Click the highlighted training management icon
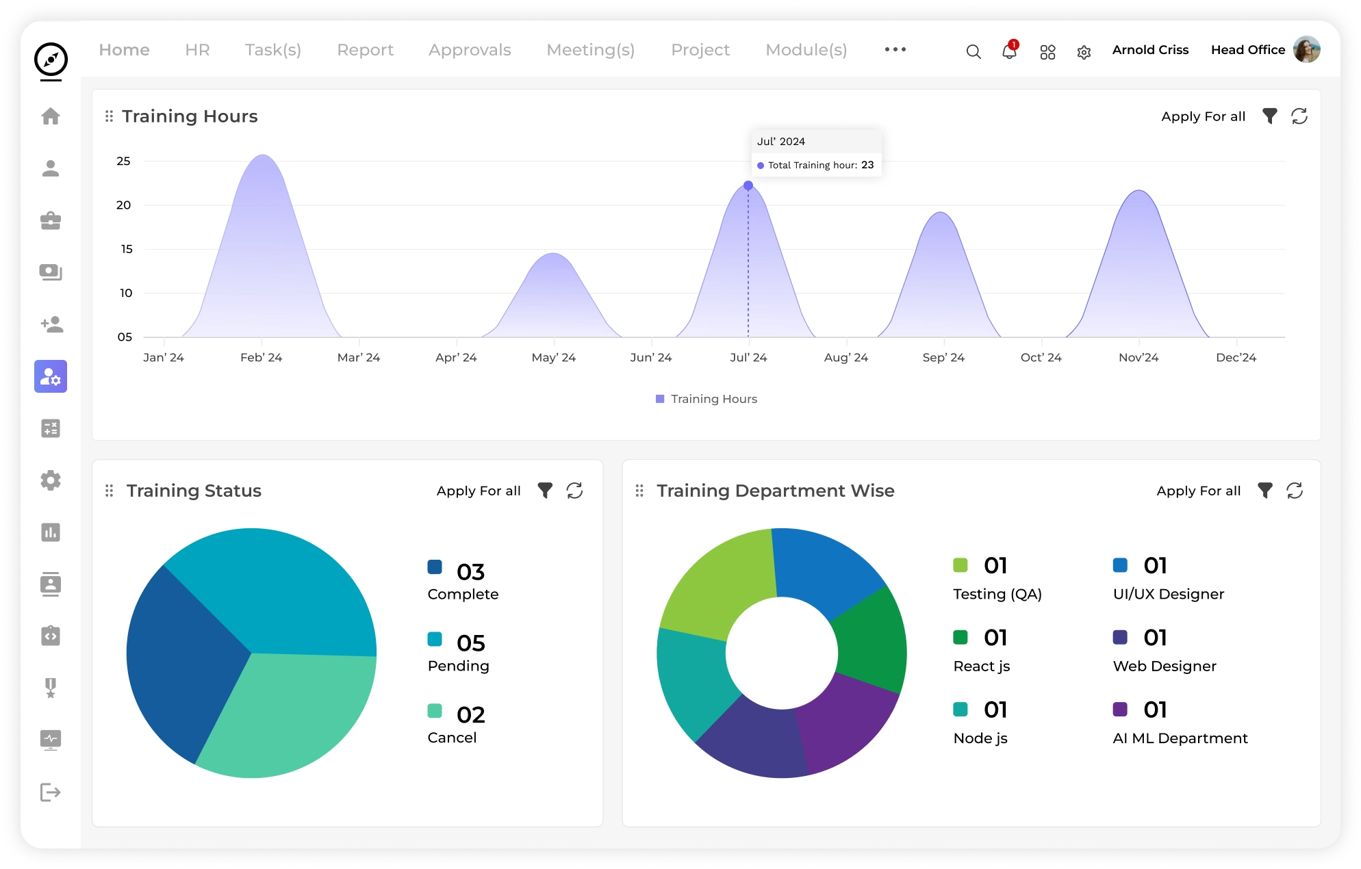This screenshot has height=869, width=1361. click(x=51, y=376)
